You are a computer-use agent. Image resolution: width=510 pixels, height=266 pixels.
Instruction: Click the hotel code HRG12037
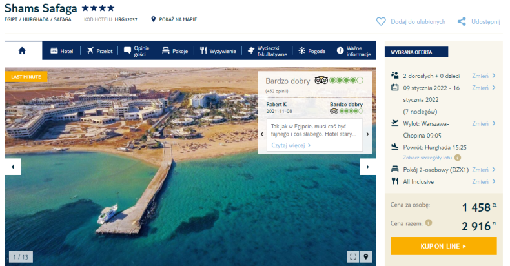[126, 19]
